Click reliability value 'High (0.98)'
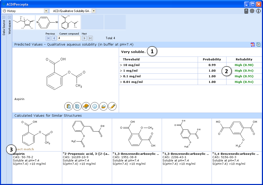Viewport: 263px width, 185px height. click(244, 65)
